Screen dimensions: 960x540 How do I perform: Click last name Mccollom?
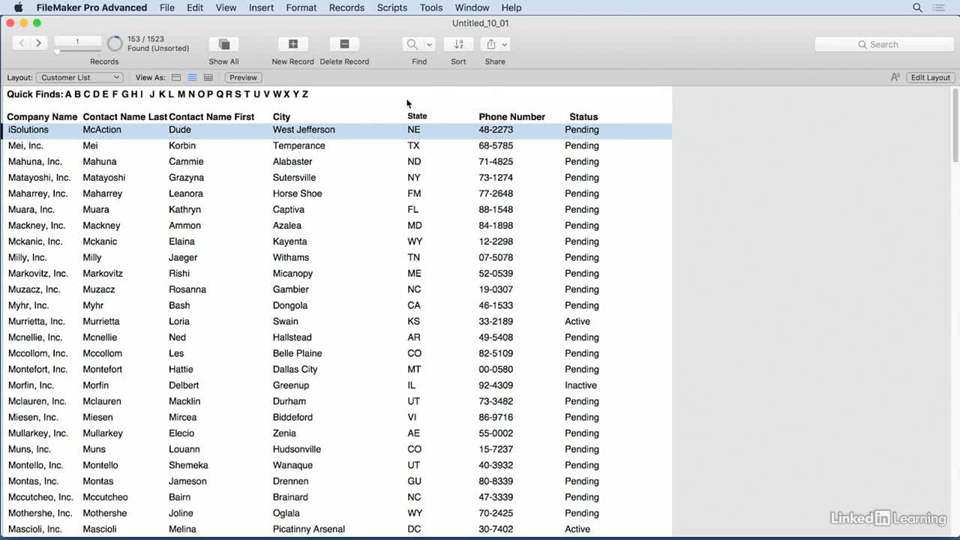[102, 354]
